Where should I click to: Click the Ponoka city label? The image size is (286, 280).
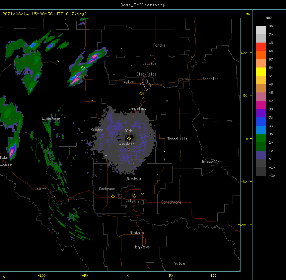159,45
